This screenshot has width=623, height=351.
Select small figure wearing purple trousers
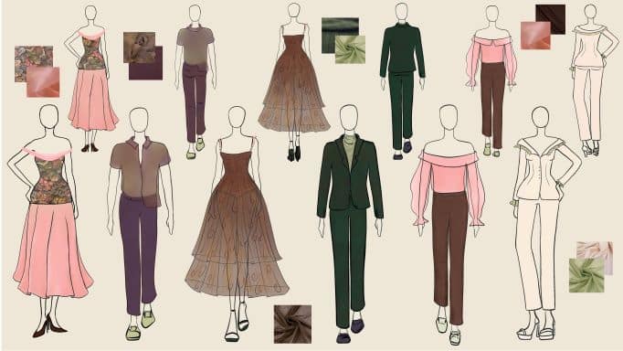click(x=195, y=81)
